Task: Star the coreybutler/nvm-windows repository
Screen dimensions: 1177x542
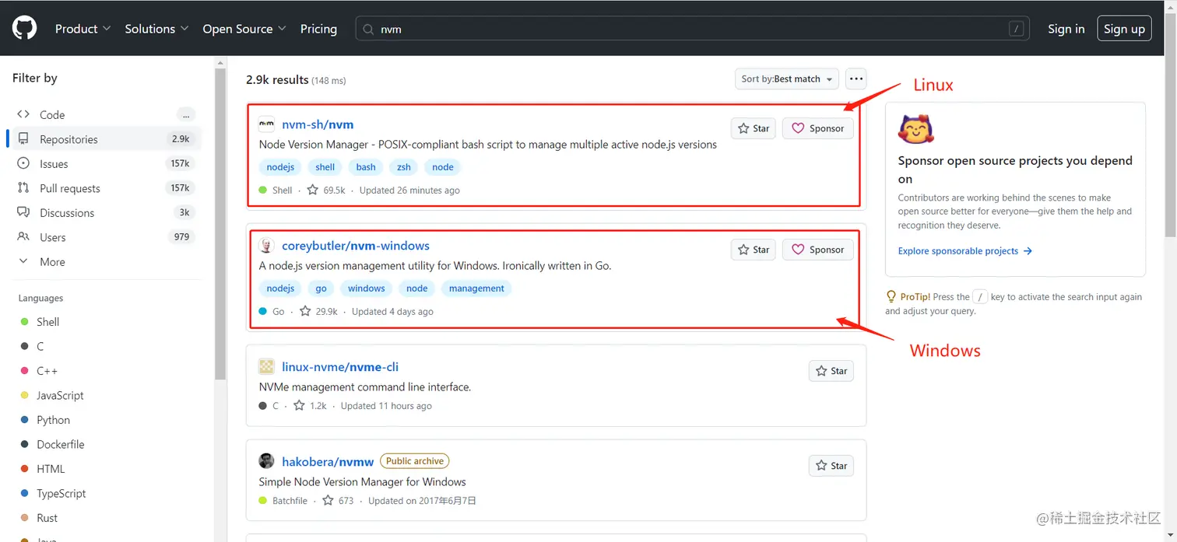Action: [754, 250]
